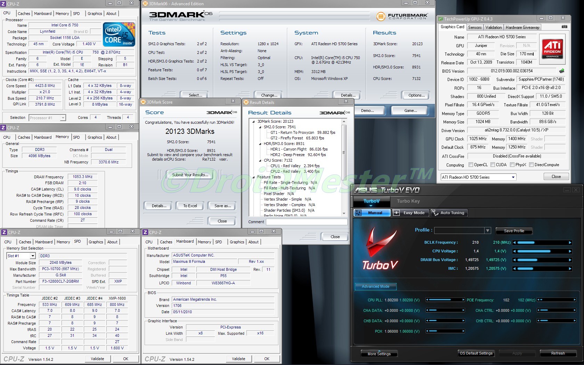584x365 pixels.
Task: Click the Manual mode icon in TurboV
Action: coord(359,213)
